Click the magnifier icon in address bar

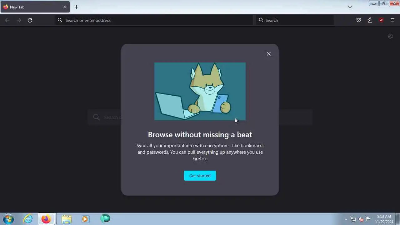coord(60,20)
